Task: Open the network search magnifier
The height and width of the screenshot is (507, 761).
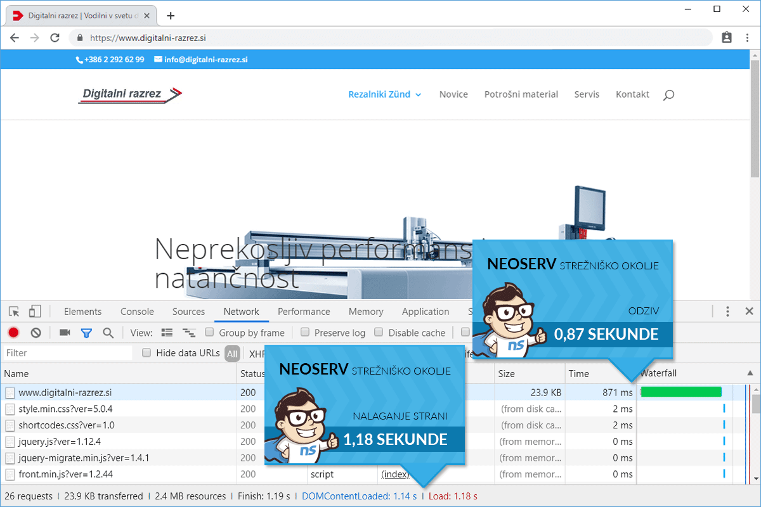Action: tap(108, 333)
